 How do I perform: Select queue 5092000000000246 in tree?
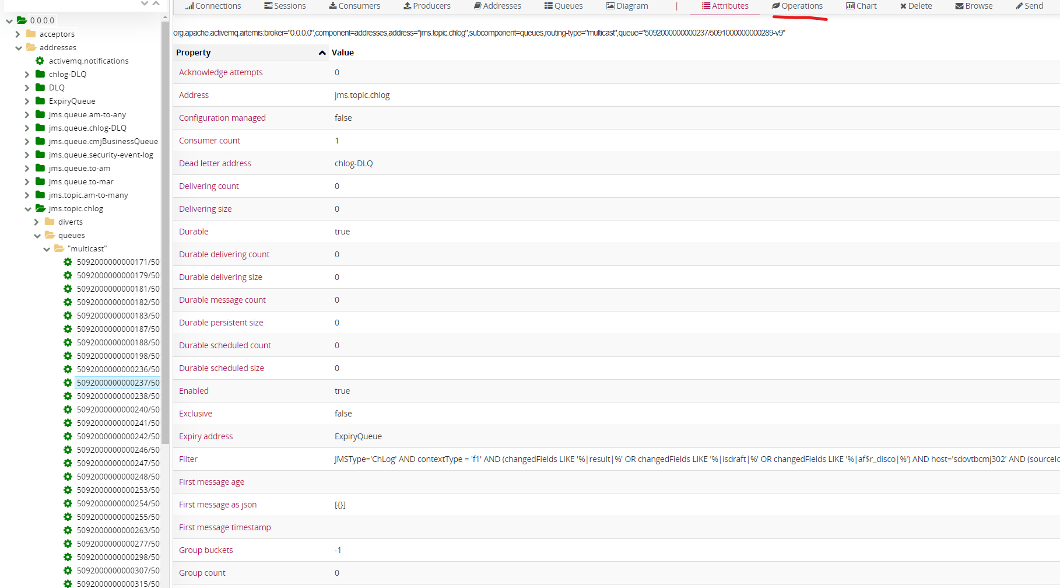click(x=118, y=450)
